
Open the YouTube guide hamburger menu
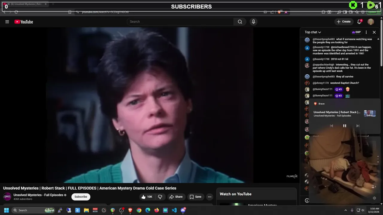click(x=7, y=21)
